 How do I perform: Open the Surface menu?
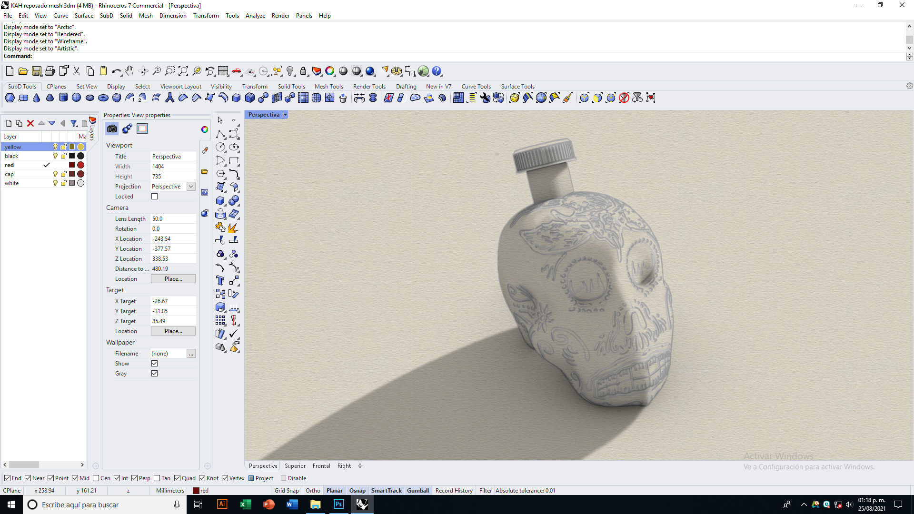tap(84, 16)
